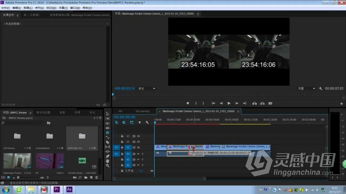Select the Track Select Forward tool
The image size is (346, 194).
click(108, 119)
